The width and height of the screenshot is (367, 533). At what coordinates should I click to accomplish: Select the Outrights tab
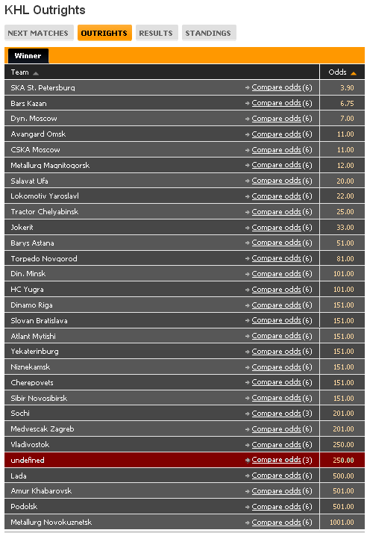(x=104, y=33)
